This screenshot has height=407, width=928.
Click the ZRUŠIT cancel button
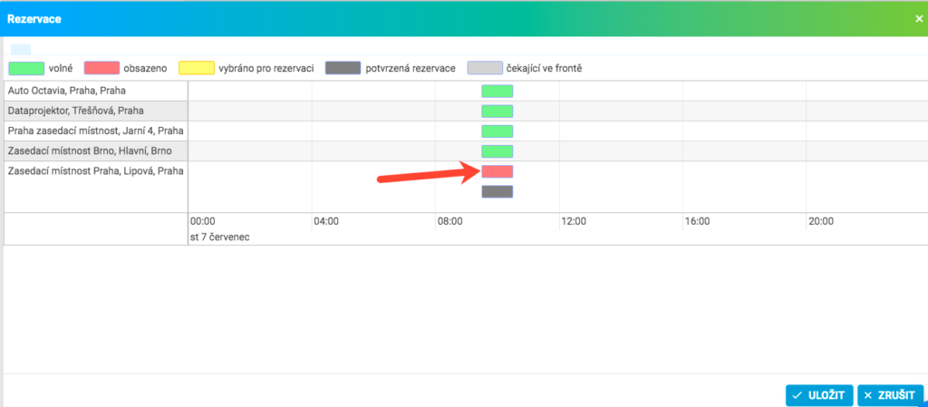tap(890, 395)
